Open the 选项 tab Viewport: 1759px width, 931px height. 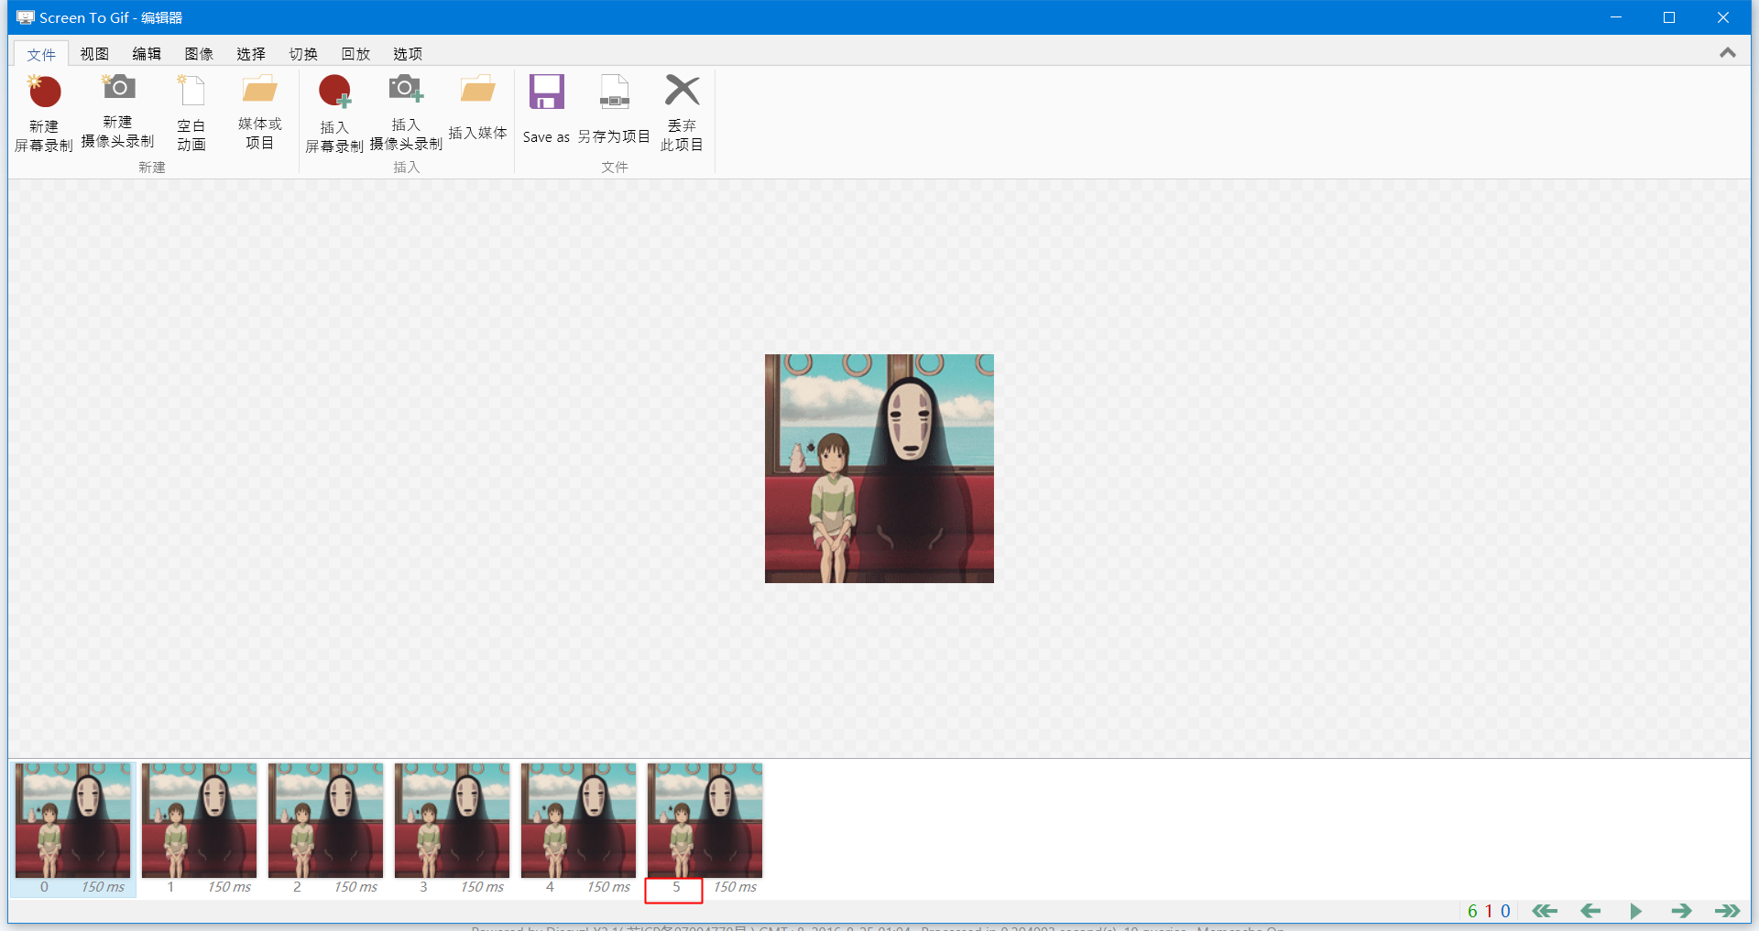[x=408, y=54]
